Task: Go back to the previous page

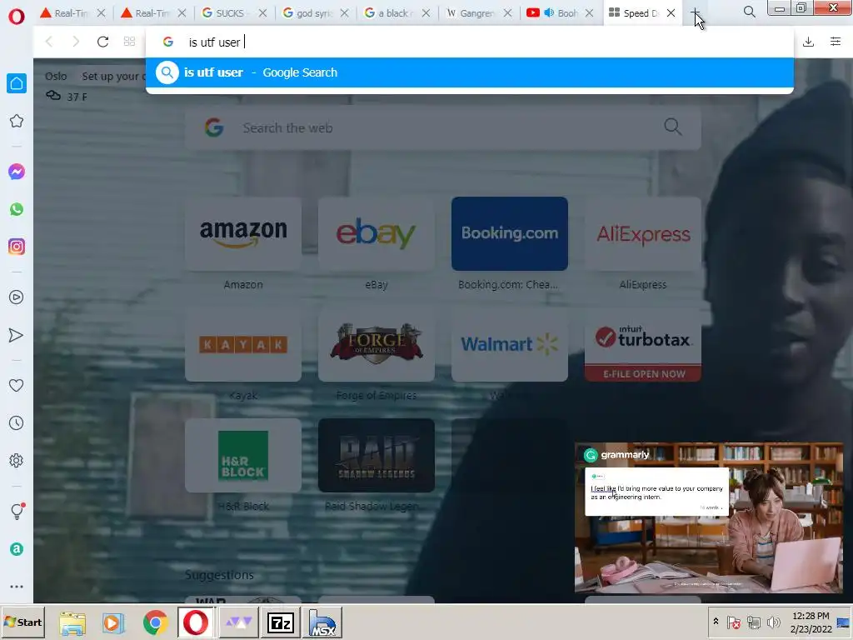Action: [49, 42]
